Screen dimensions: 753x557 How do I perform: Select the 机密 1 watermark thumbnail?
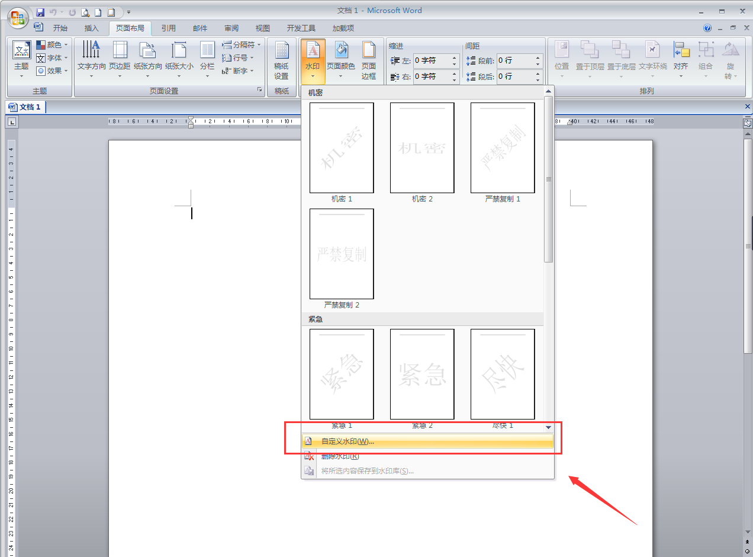[342, 148]
